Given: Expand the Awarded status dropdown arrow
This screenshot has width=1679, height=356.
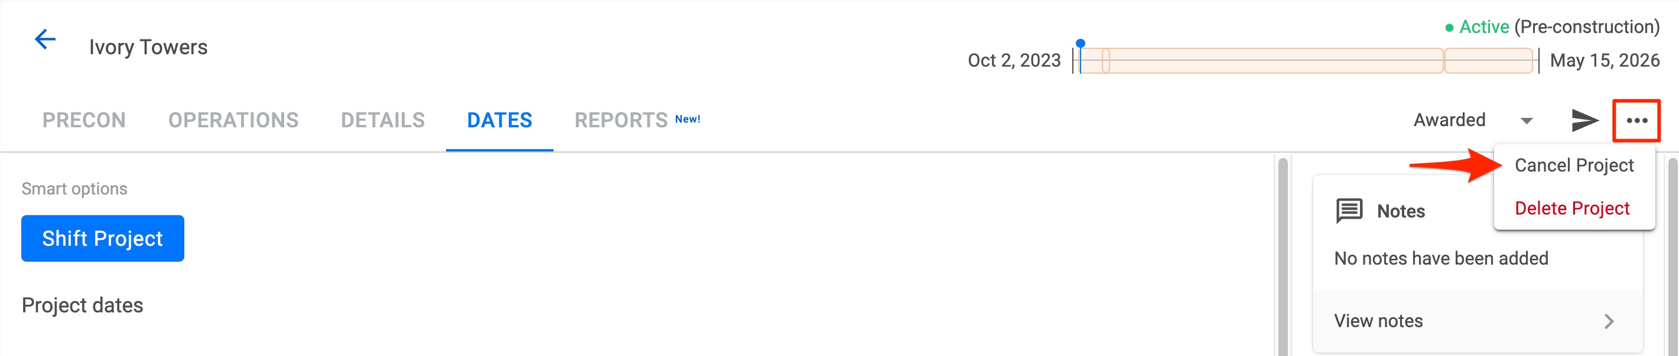Looking at the screenshot, I should coord(1526,121).
